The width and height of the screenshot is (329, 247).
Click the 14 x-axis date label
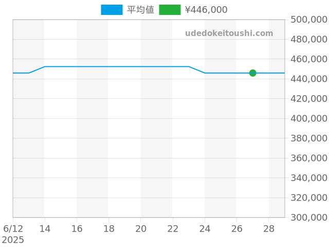[x=45, y=228]
